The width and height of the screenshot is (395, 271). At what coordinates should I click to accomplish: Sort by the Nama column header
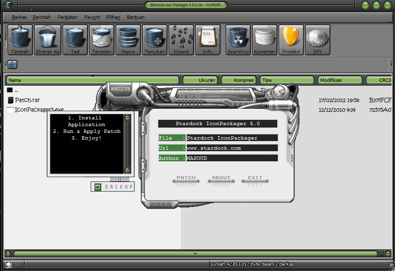(x=93, y=80)
